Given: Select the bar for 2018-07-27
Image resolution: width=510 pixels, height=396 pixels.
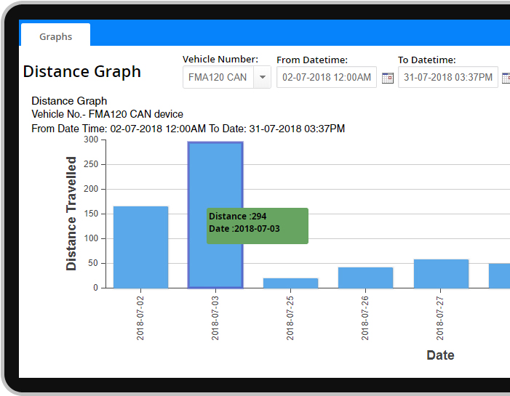Looking at the screenshot, I should [x=441, y=273].
